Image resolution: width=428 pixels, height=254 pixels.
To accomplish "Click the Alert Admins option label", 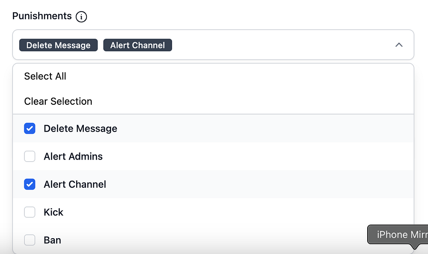I will click(73, 157).
